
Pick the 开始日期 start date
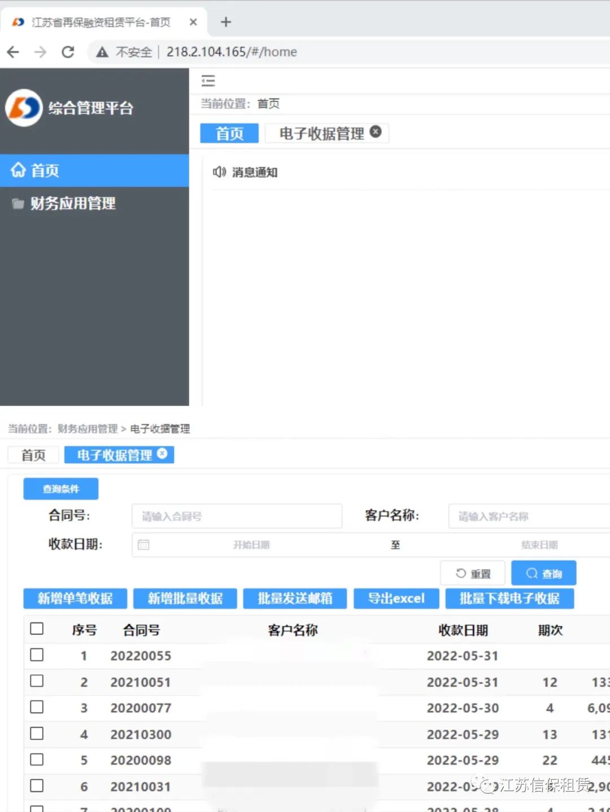(x=251, y=545)
